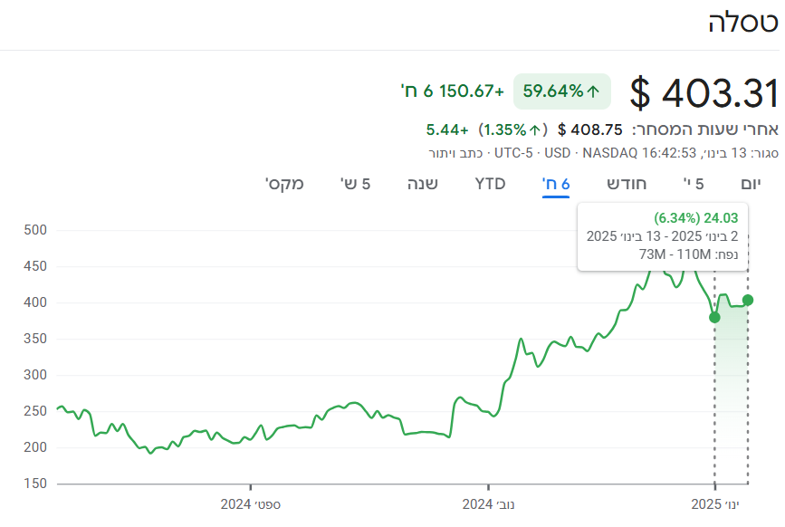Click the נוב' 2024 x-axis label
The image size is (785, 527).
(x=489, y=503)
